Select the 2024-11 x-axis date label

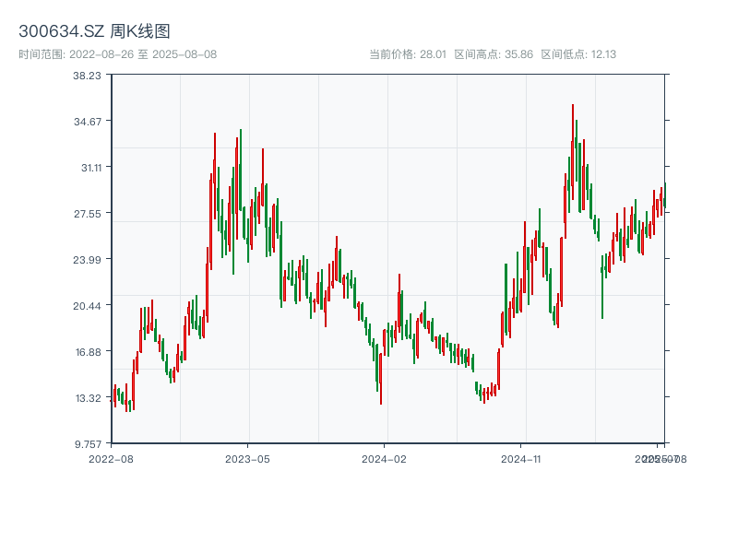pos(521,458)
